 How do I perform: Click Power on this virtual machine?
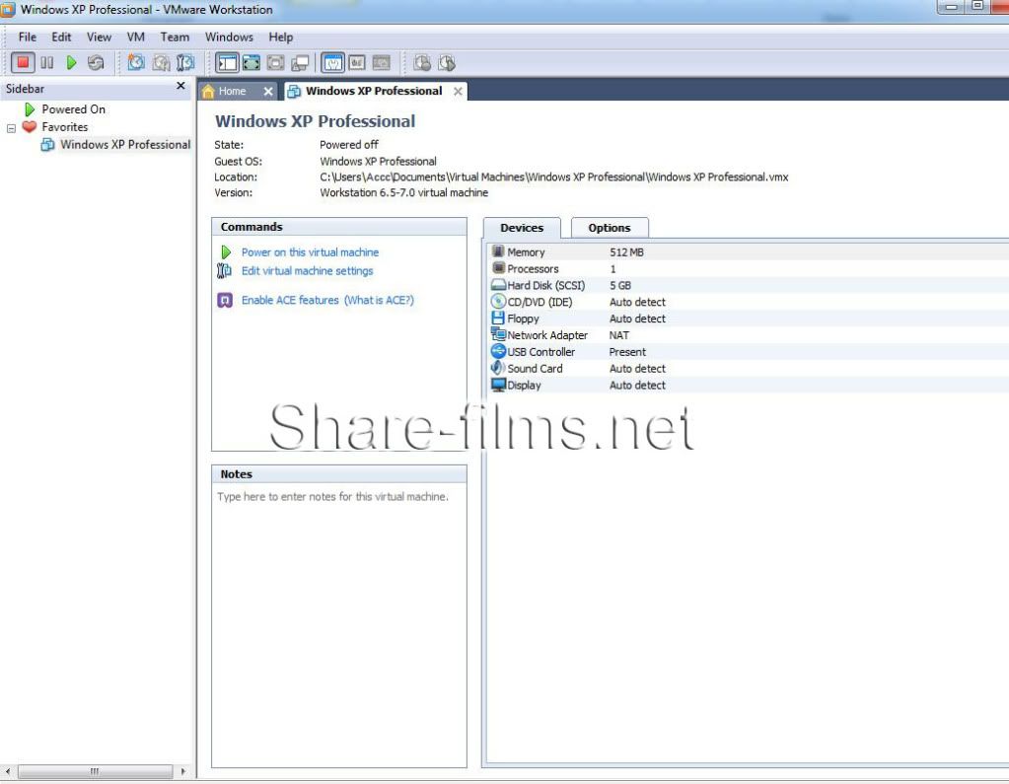click(310, 252)
